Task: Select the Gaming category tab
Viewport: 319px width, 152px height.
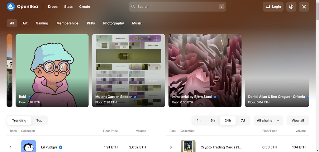Action: click(42, 23)
